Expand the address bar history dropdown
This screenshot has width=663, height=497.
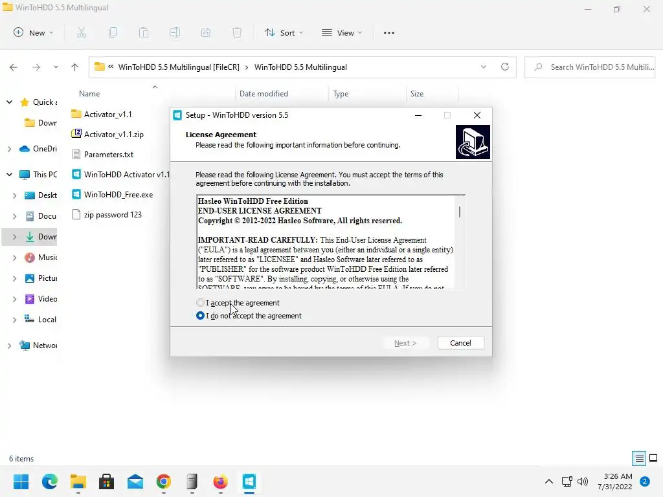pos(484,67)
